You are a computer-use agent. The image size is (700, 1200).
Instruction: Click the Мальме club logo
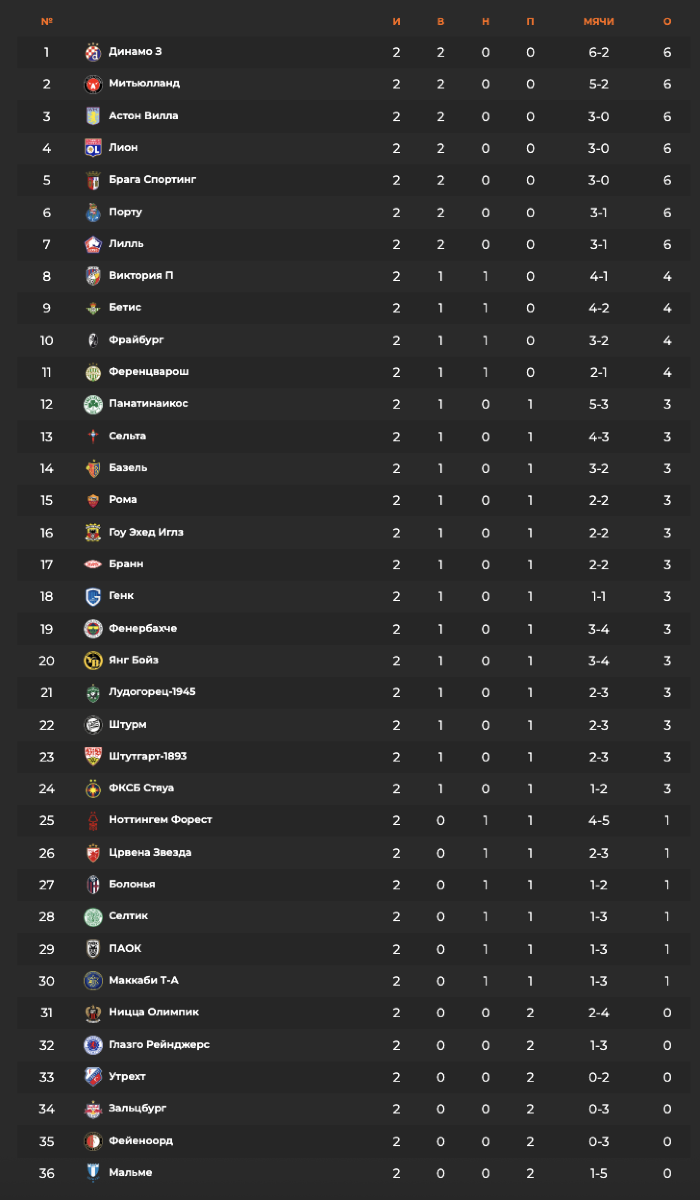(x=93, y=1173)
